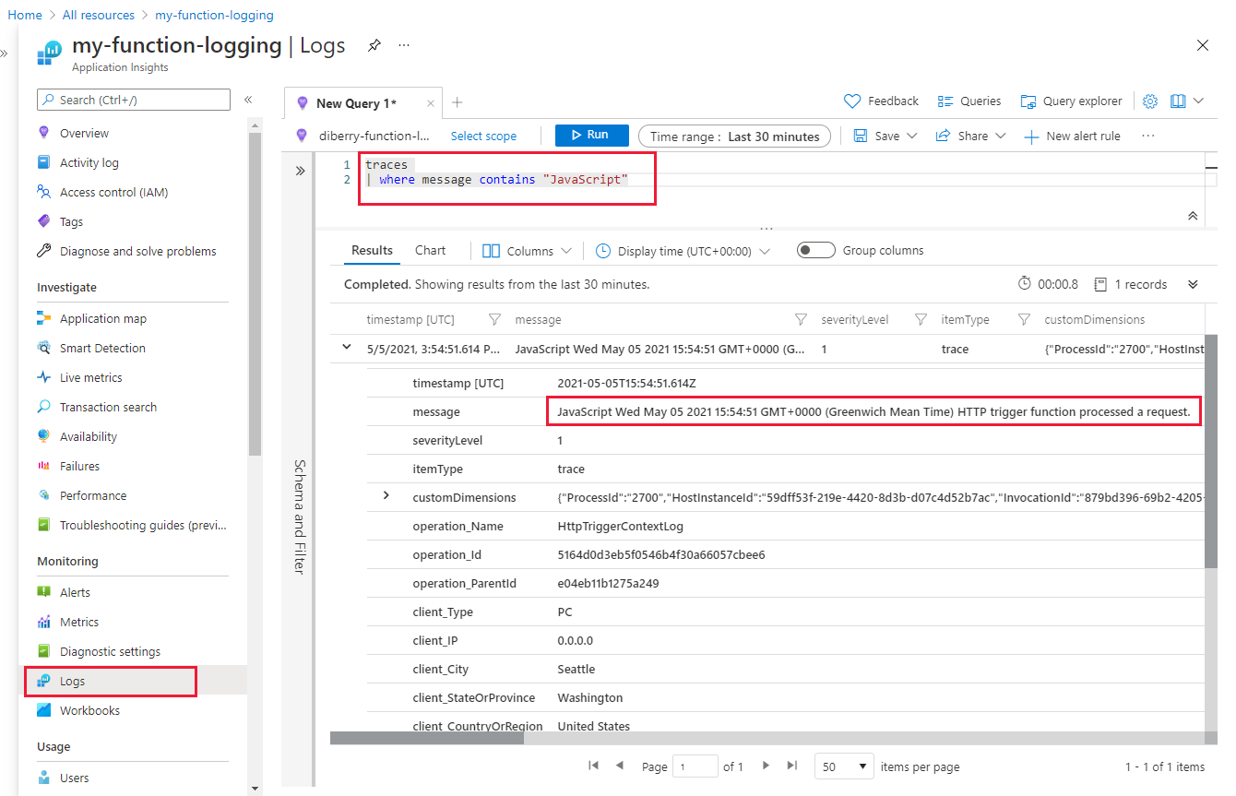
Task: Open Overview in the sidebar
Action: tap(84, 133)
